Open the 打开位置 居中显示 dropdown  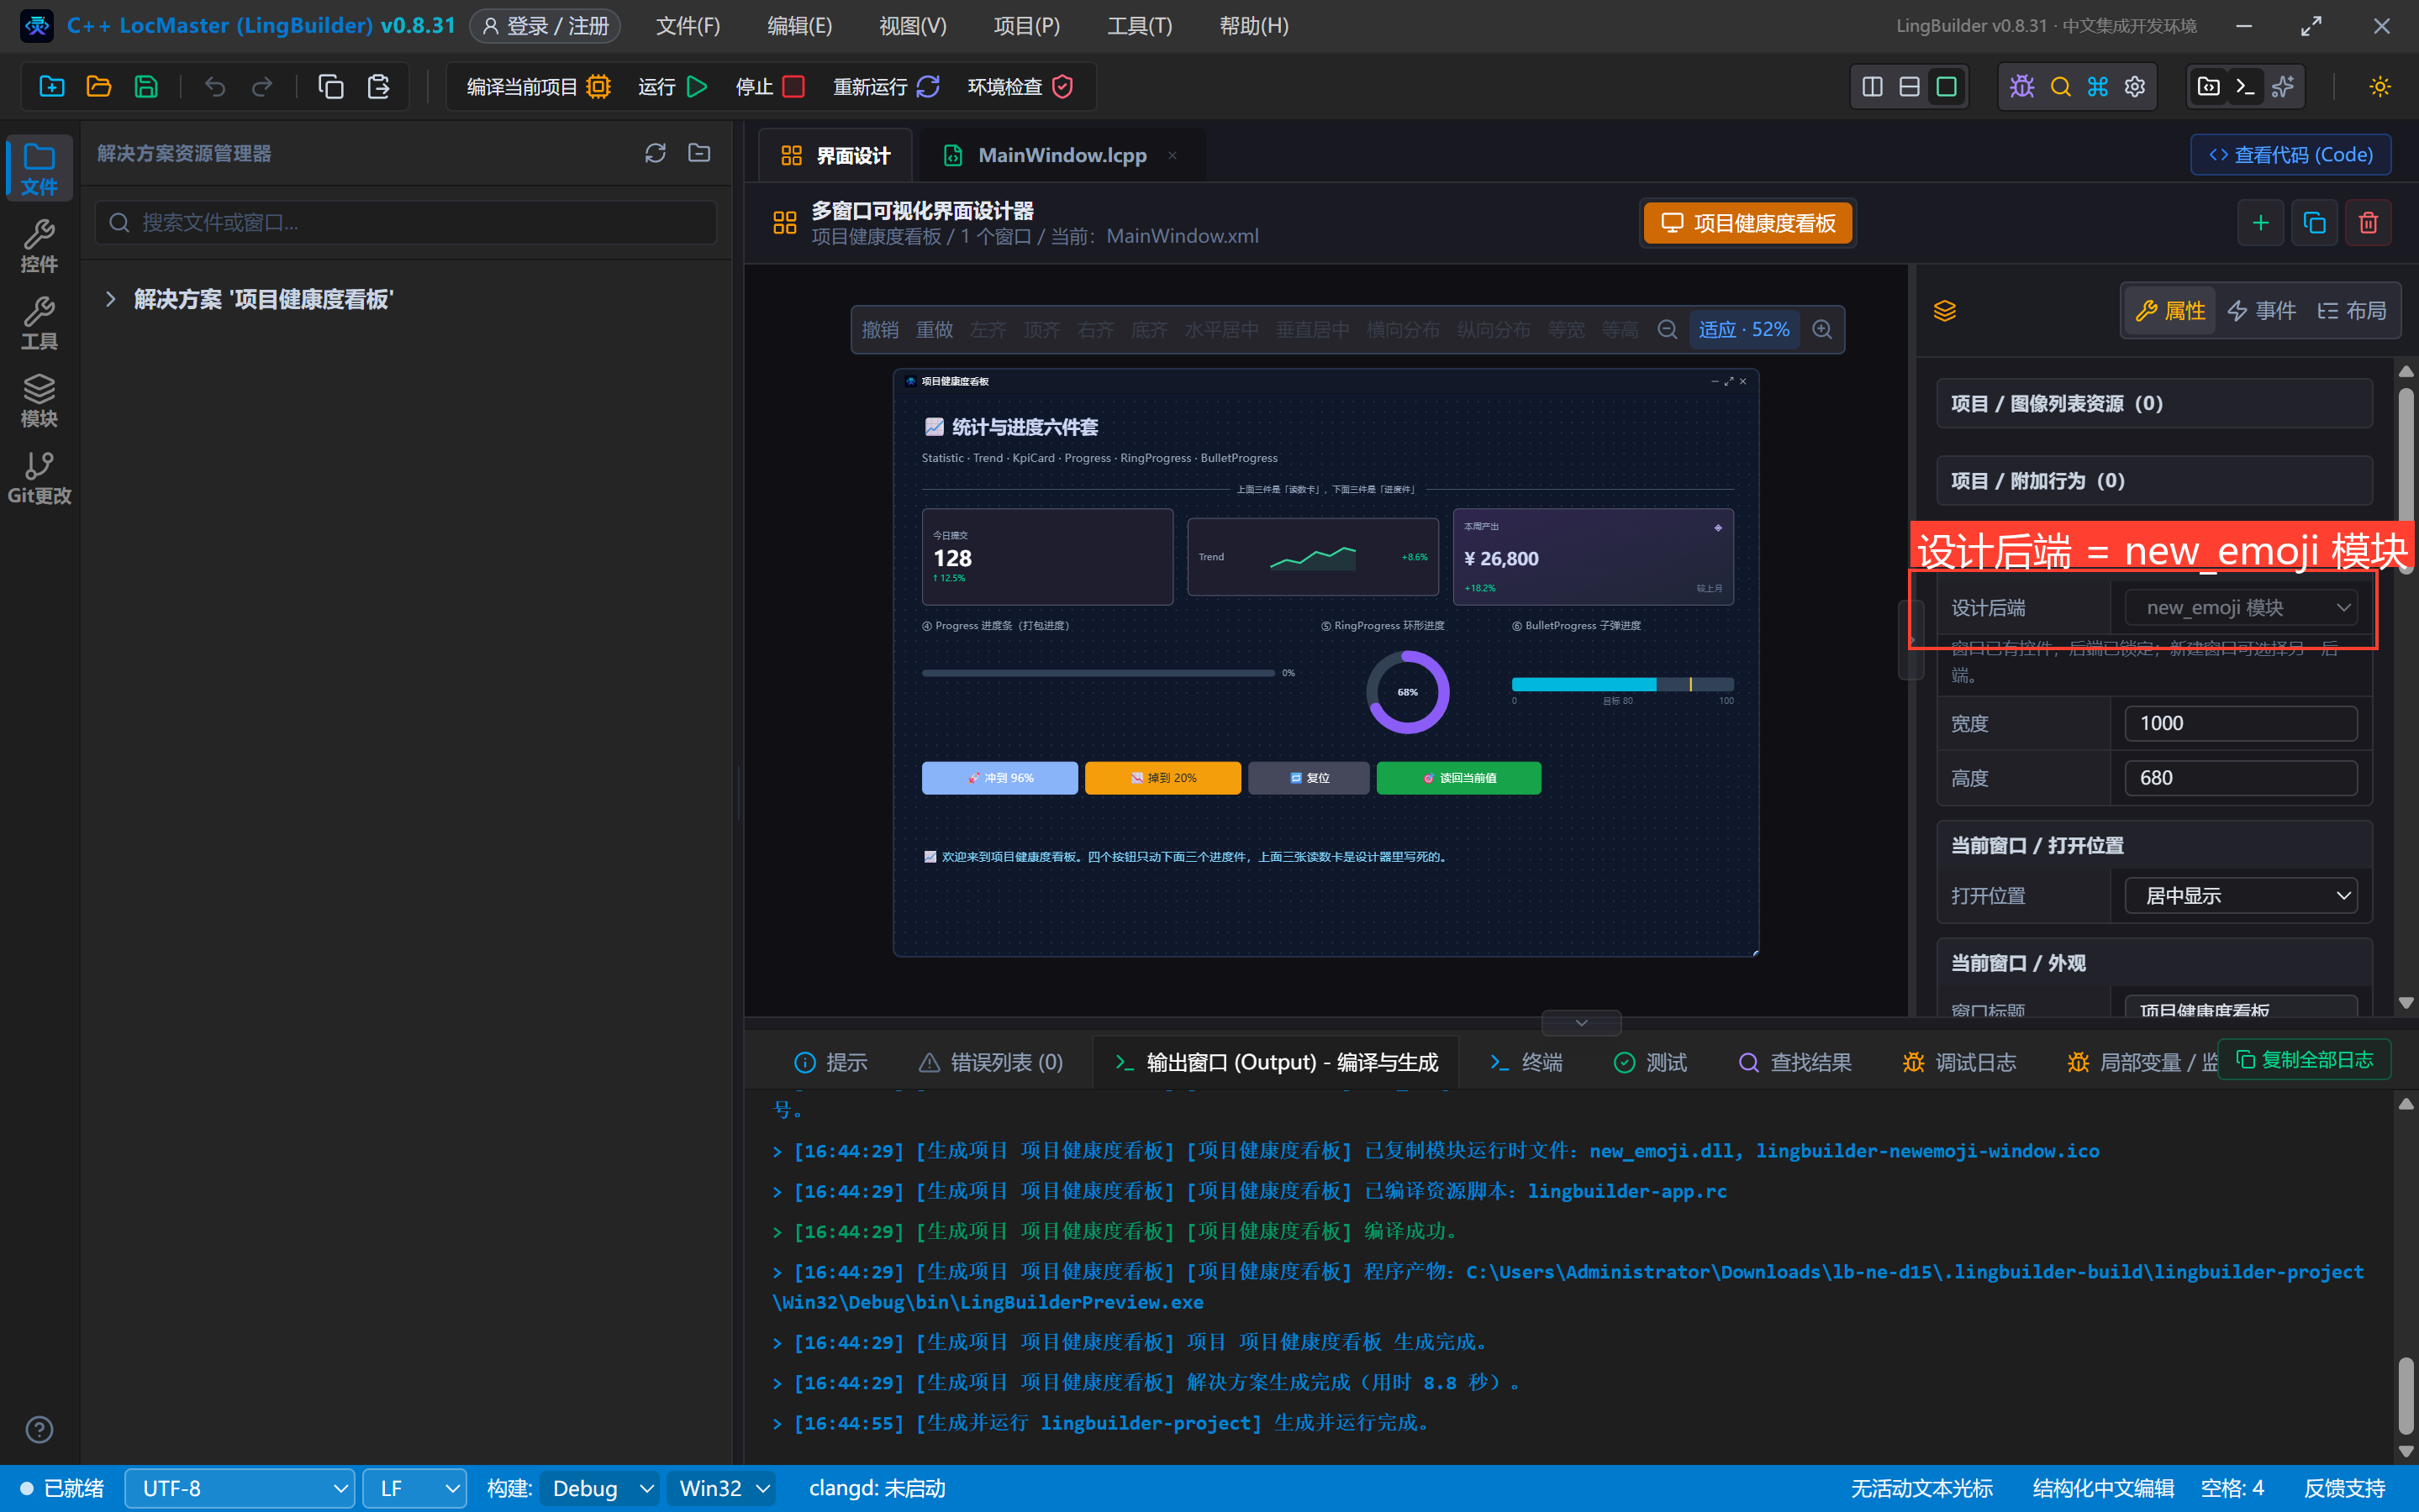tap(2240, 895)
